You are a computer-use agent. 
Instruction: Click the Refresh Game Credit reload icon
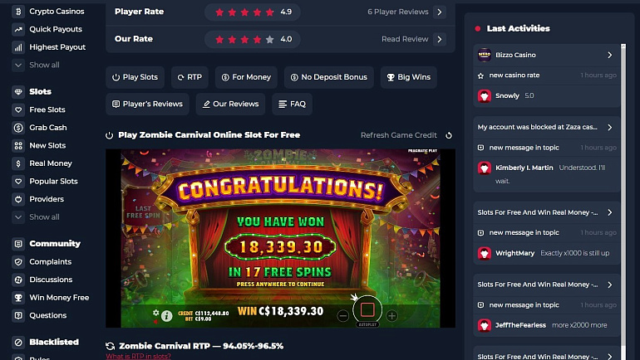(x=449, y=135)
